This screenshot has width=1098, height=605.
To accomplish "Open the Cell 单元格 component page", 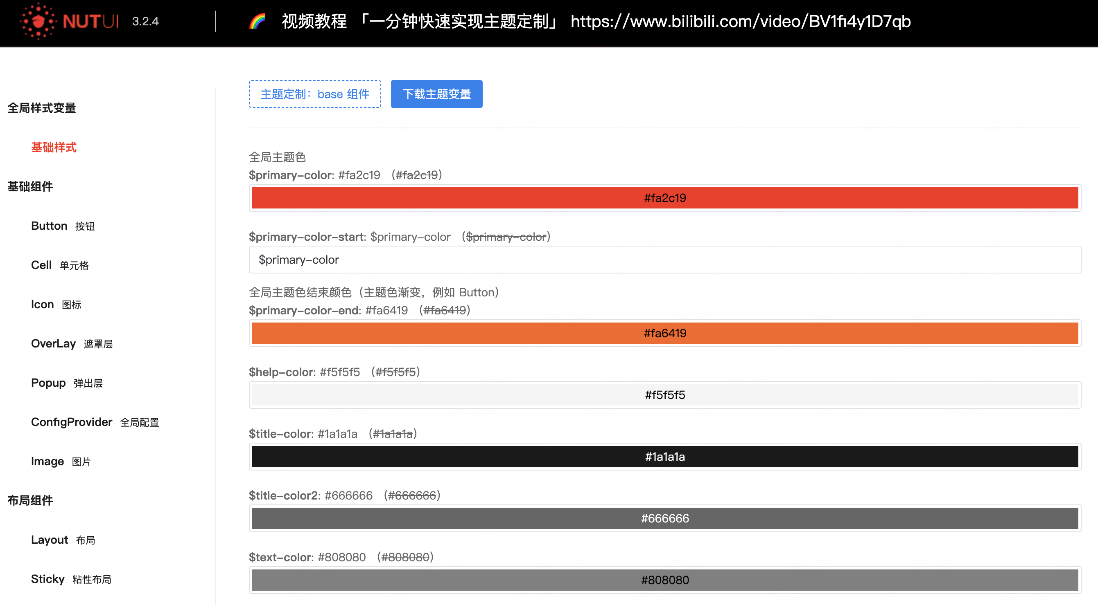I will point(60,264).
